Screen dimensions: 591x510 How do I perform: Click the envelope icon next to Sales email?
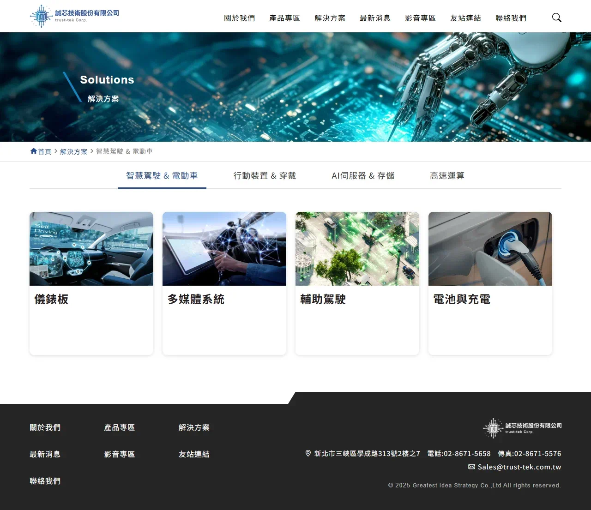click(471, 467)
